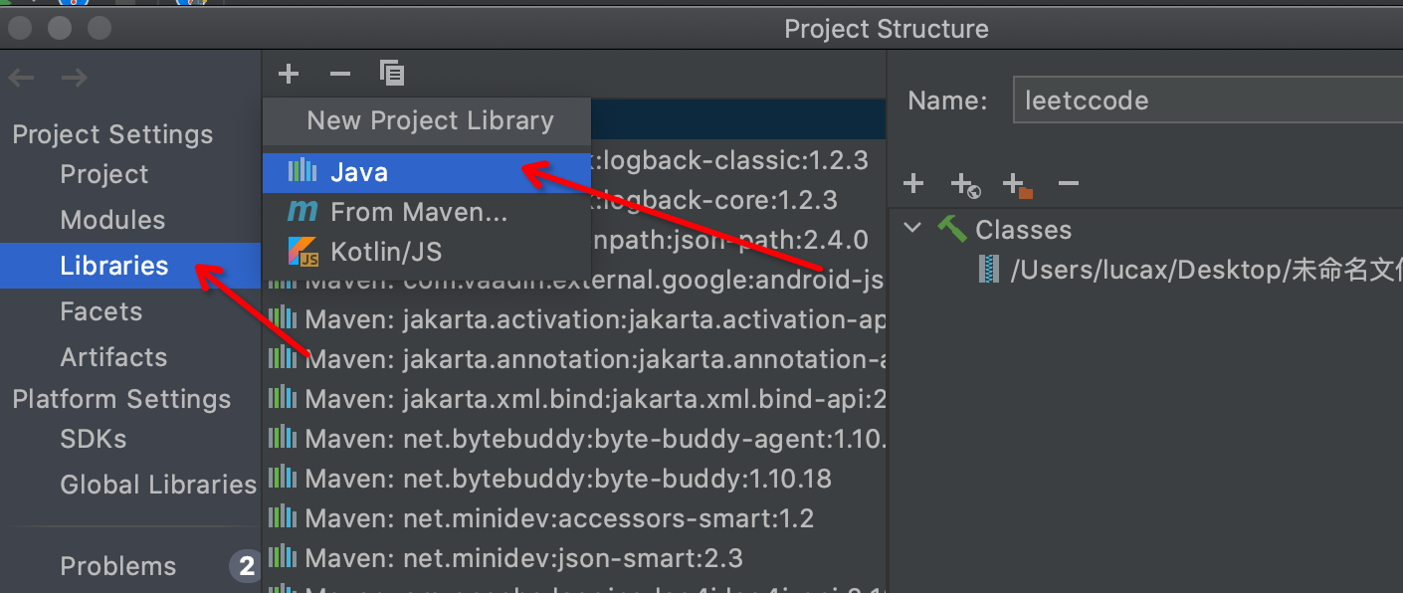This screenshot has width=1403, height=593.
Task: Open the SDKs platform settings
Action: (94, 439)
